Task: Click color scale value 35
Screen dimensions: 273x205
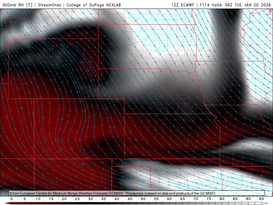Action: pyautogui.click(x=104, y=199)
